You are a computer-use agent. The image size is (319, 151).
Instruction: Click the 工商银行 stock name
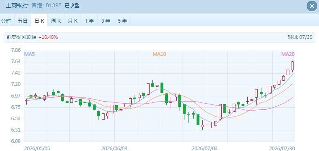pos(17,6)
